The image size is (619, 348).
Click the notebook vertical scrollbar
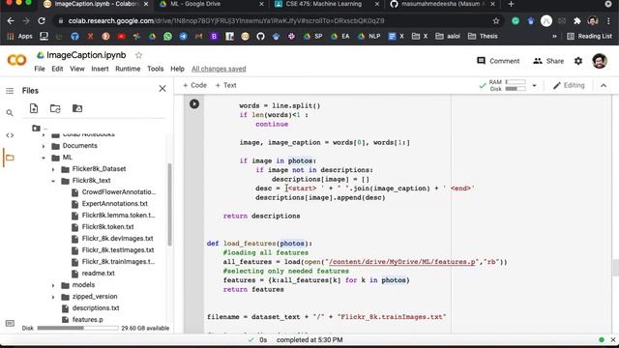pos(615,268)
